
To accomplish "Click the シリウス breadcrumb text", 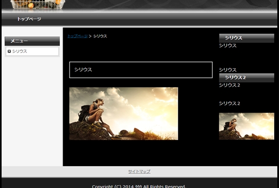I will [100, 36].
